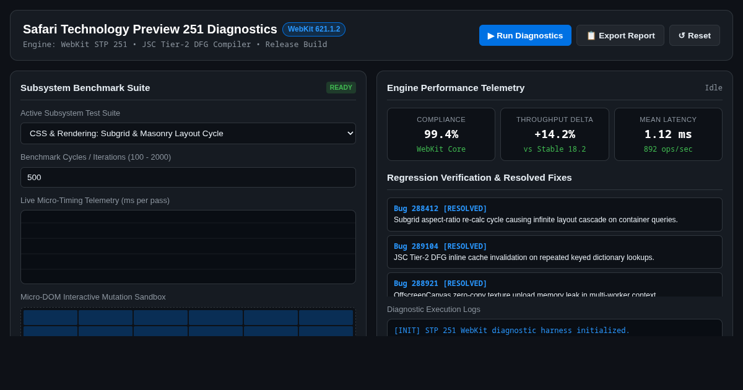The width and height of the screenshot is (743, 390).
Task: Open the Active Subsystem Test Suite dropdown
Action: tap(188, 133)
